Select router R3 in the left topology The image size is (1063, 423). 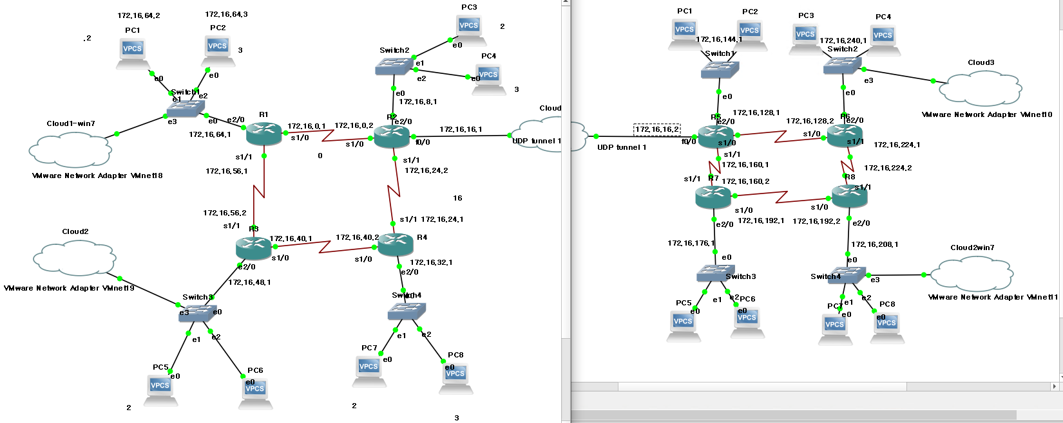point(254,248)
